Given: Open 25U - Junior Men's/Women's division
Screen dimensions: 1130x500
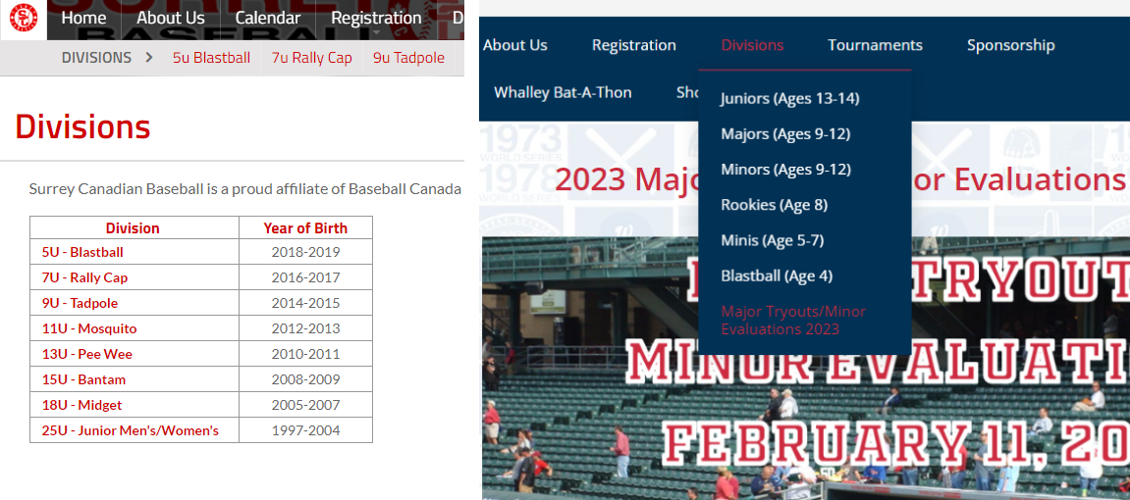Looking at the screenshot, I should tap(130, 430).
